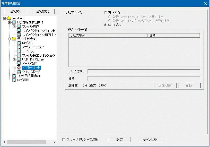Select the メール添付 tree item
The image size is (210, 147).
pyautogui.click(x=29, y=64)
